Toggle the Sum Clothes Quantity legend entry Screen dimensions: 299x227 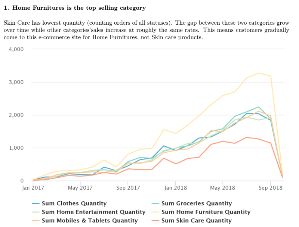[74, 203]
